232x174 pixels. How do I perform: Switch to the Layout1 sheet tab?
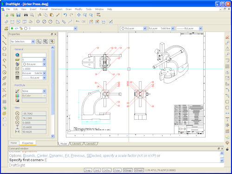point(77,144)
